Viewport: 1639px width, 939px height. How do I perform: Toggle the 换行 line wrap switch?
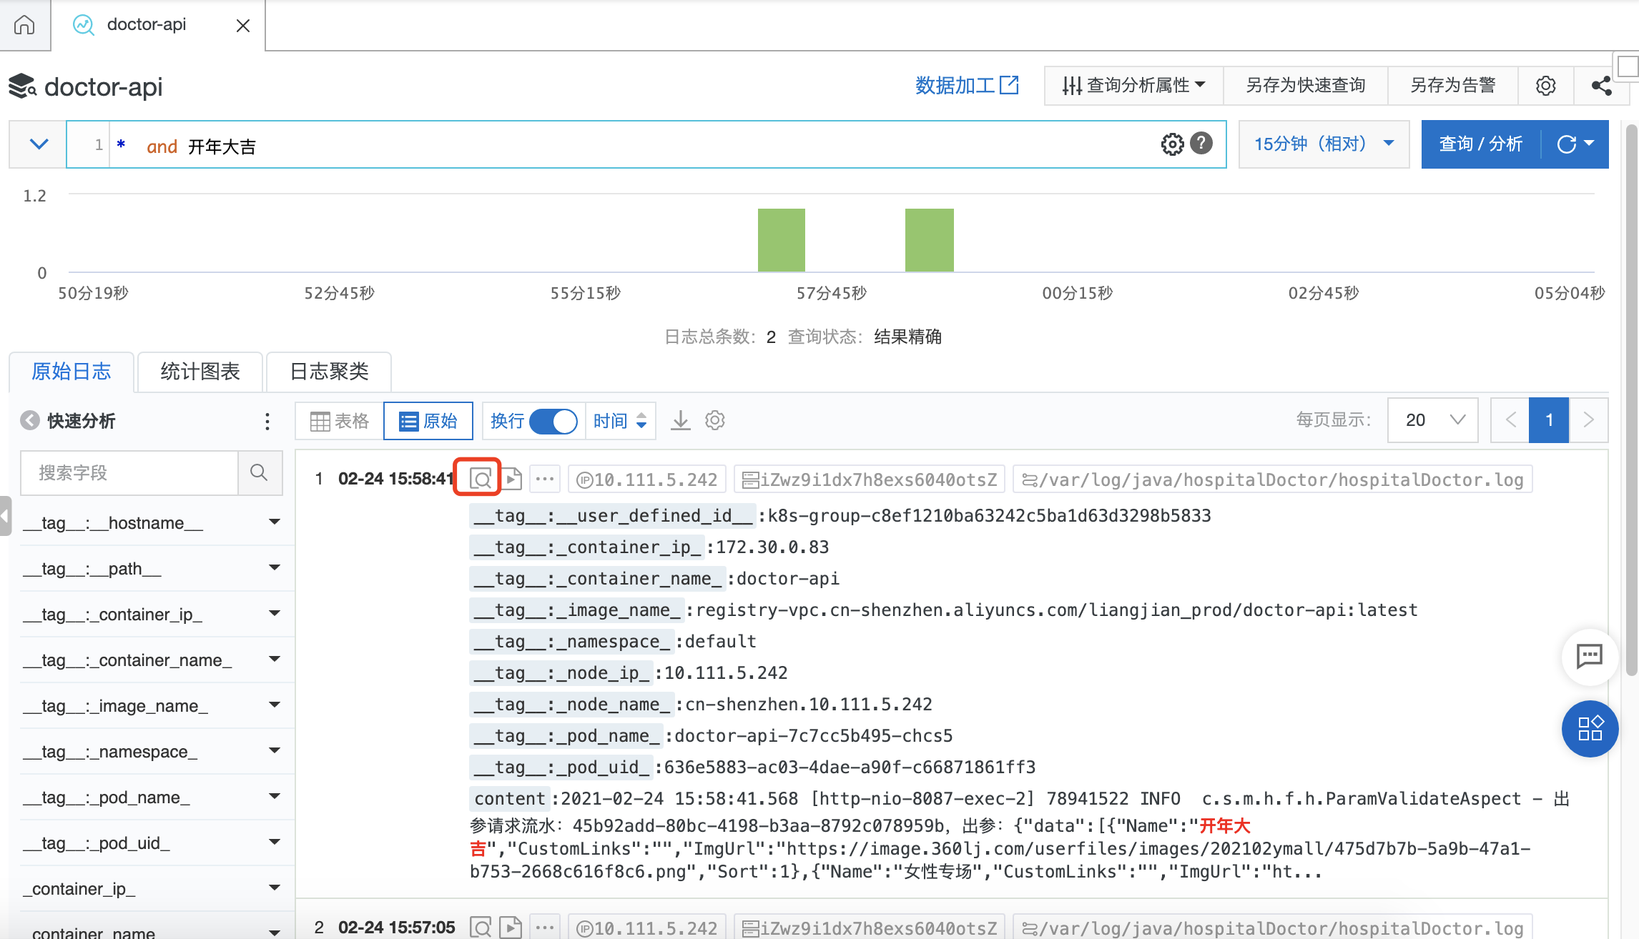(x=553, y=421)
